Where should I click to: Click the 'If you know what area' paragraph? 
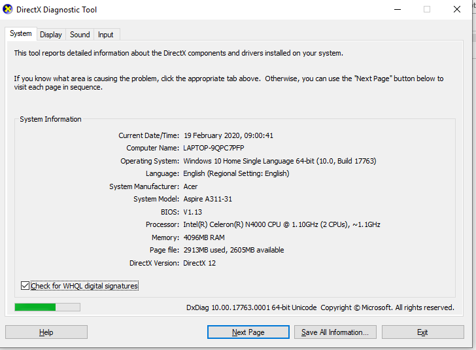point(229,82)
